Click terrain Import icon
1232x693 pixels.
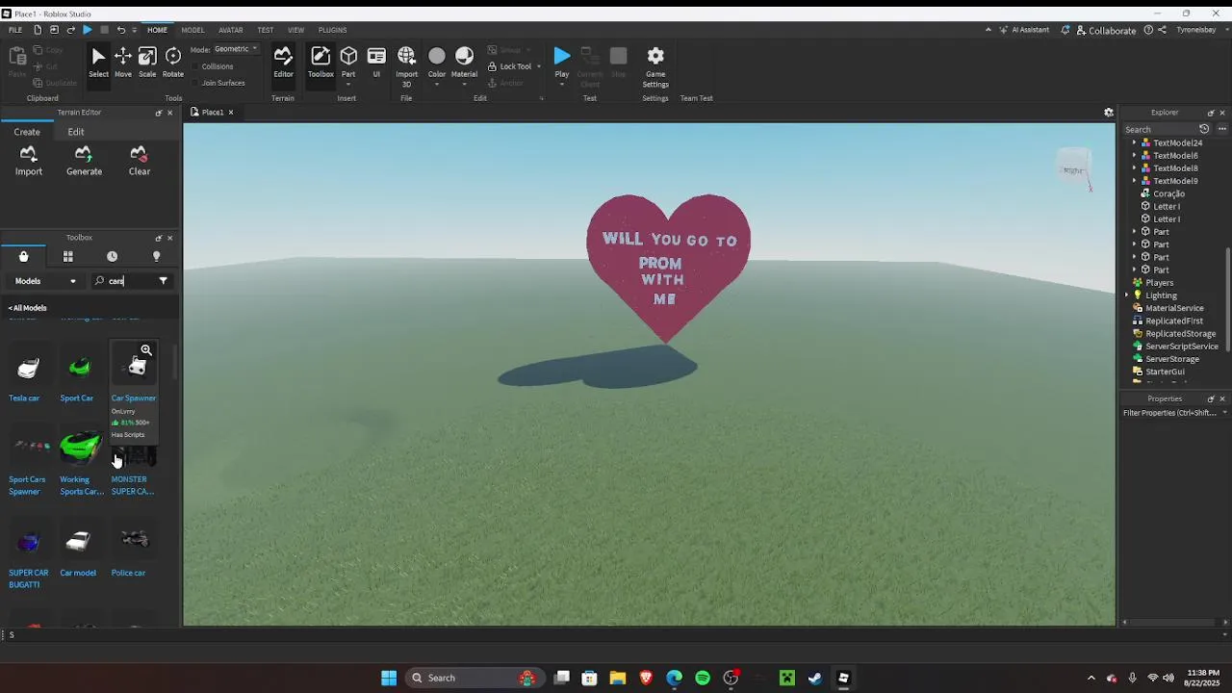(29, 161)
